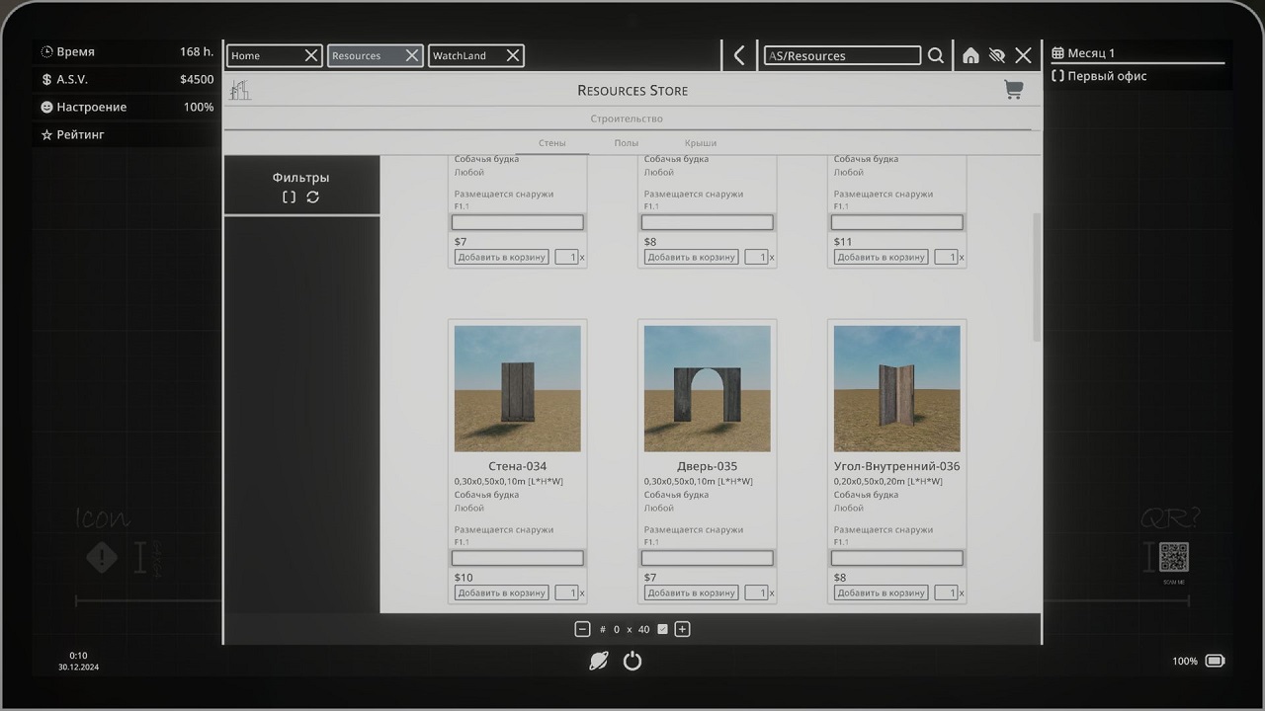
Task: Add Стена-034 to cart
Action: 501,592
